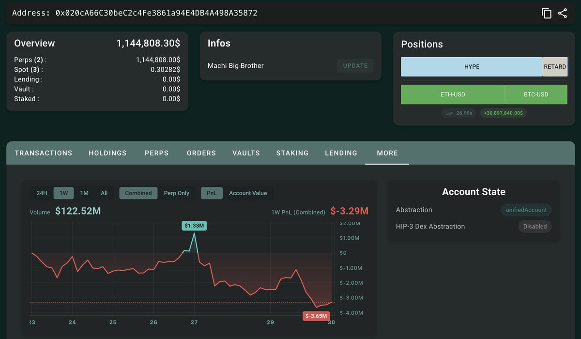Screen dimensions: 581x339
Task: Click the UPDATE button in Infos
Action: 355,66
